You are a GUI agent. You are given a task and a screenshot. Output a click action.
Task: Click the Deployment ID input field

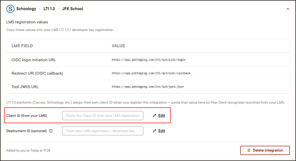[103, 131]
